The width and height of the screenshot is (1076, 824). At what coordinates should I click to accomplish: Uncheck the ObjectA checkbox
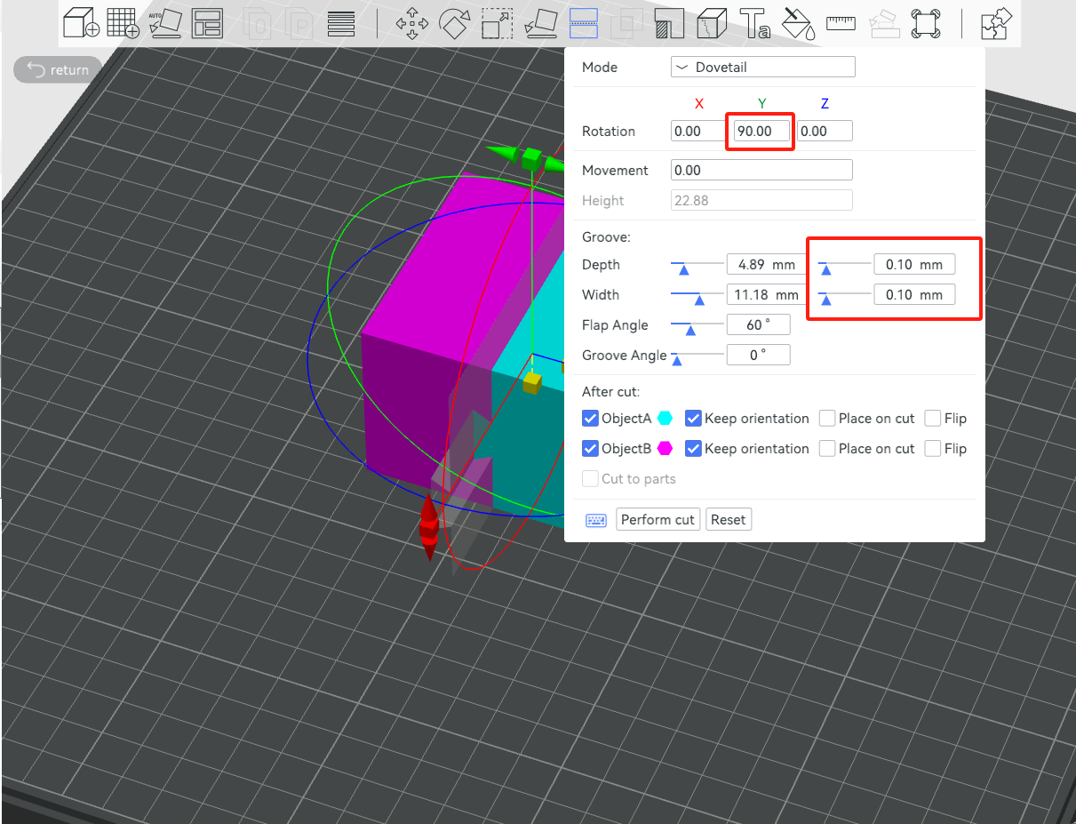590,419
